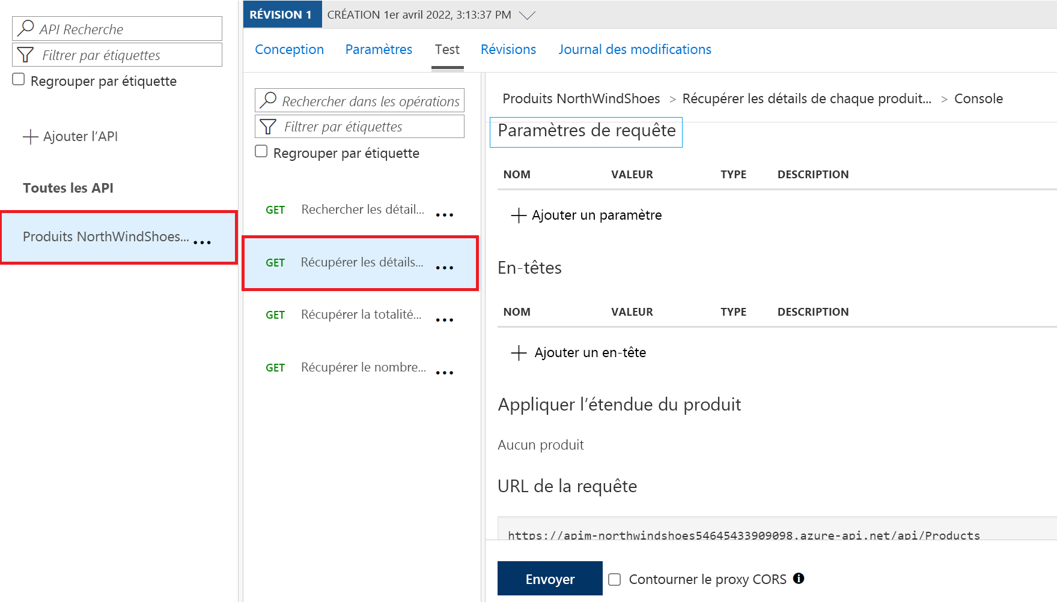Viewport: 1057px width, 602px height.
Task: Click Récupérer les détails de chaque produit breadcrumb
Action: [807, 98]
